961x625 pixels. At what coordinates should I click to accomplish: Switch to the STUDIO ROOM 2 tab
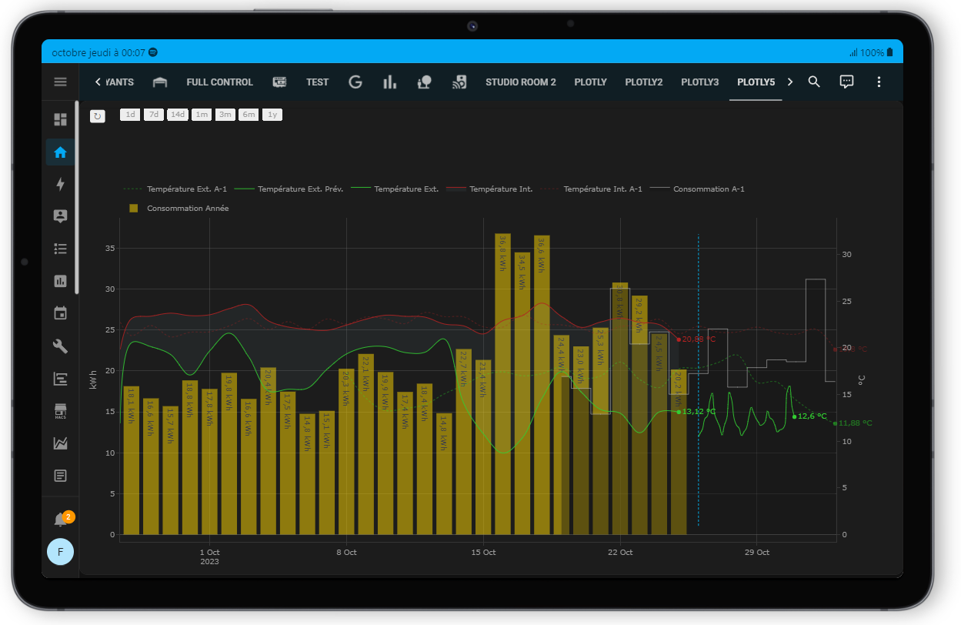pos(520,82)
